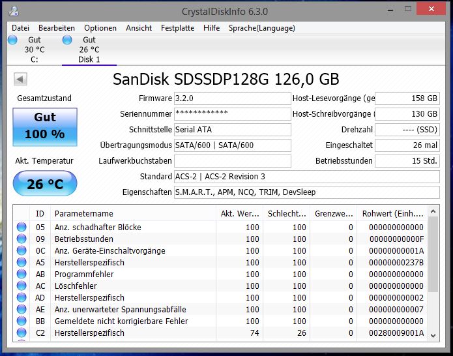The width and height of the screenshot is (453, 356).
Task: Click the Seriennummer field with asterisks
Action: coord(233,114)
